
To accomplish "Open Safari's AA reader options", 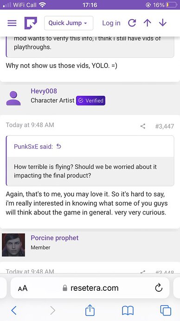I will click(x=23, y=288).
